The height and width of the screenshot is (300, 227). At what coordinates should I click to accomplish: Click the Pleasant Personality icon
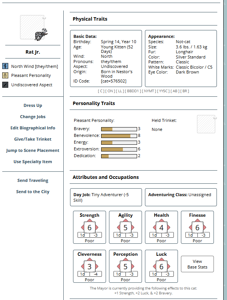pos(5,75)
